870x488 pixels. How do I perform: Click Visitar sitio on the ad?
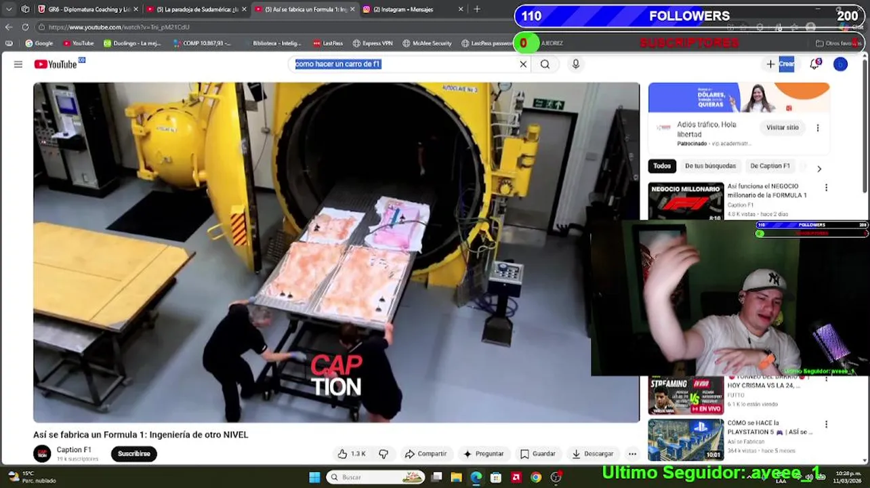click(x=782, y=127)
